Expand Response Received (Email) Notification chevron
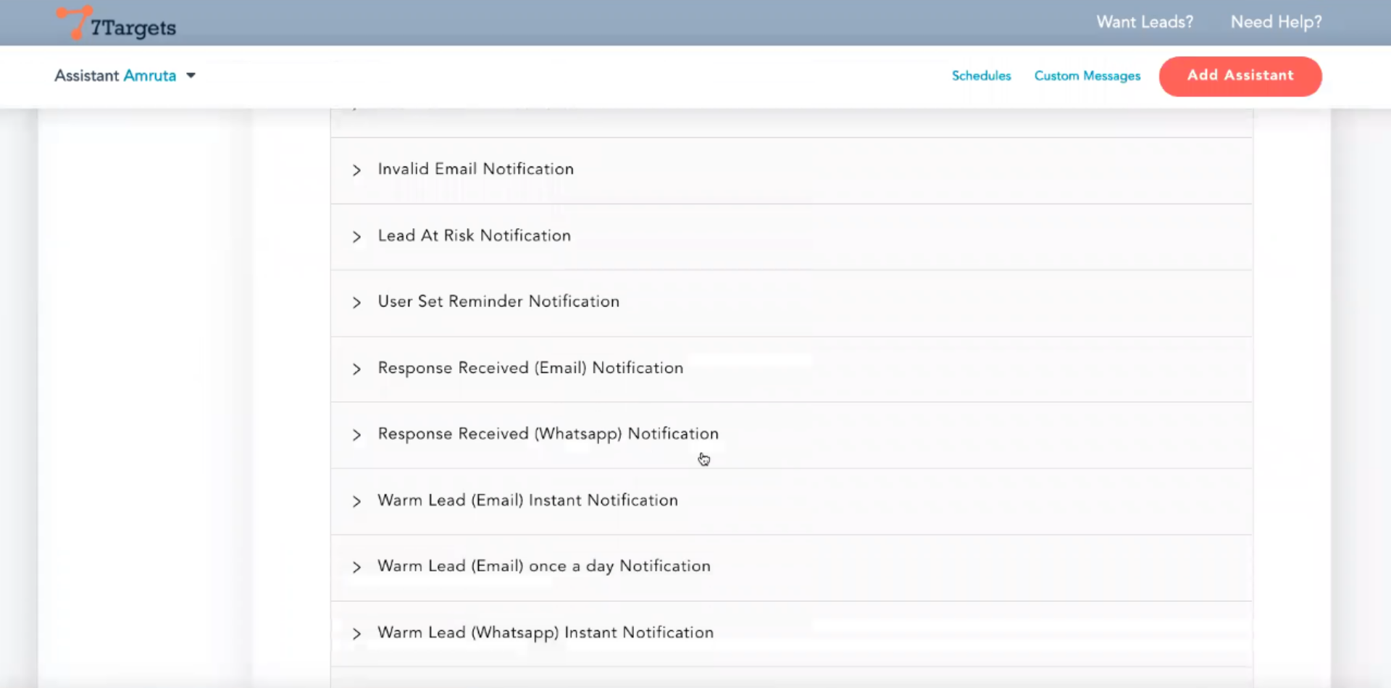1391x688 pixels. [x=356, y=369]
